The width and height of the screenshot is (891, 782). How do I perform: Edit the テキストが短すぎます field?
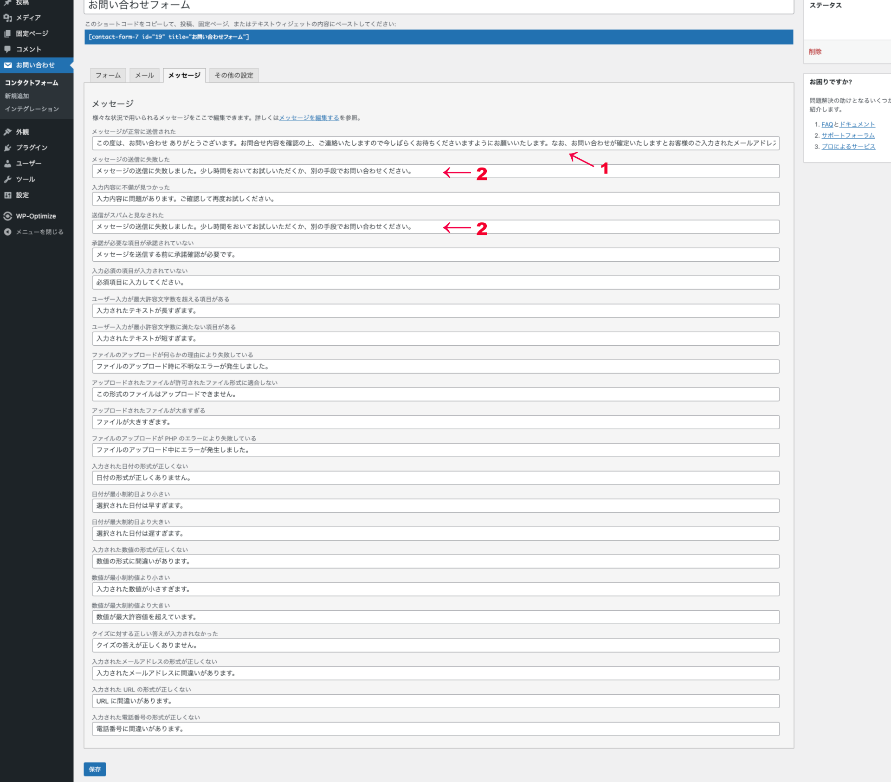coord(436,338)
